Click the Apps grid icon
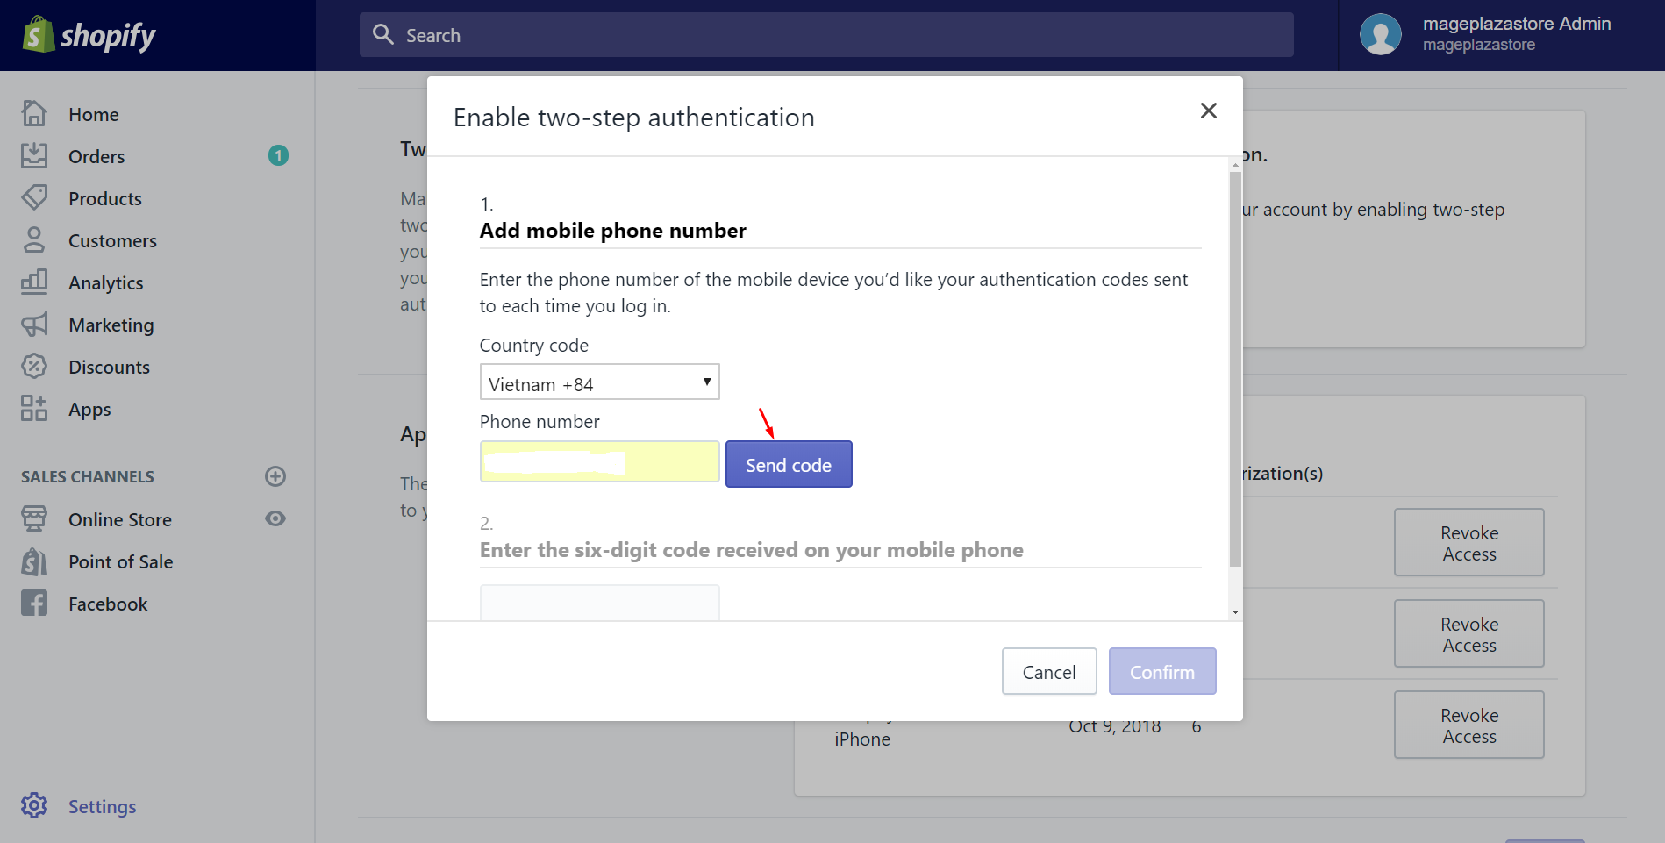The width and height of the screenshot is (1665, 843). [x=34, y=408]
